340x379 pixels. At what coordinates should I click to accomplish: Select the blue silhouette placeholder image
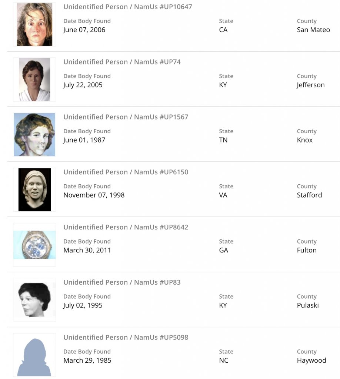point(34,355)
